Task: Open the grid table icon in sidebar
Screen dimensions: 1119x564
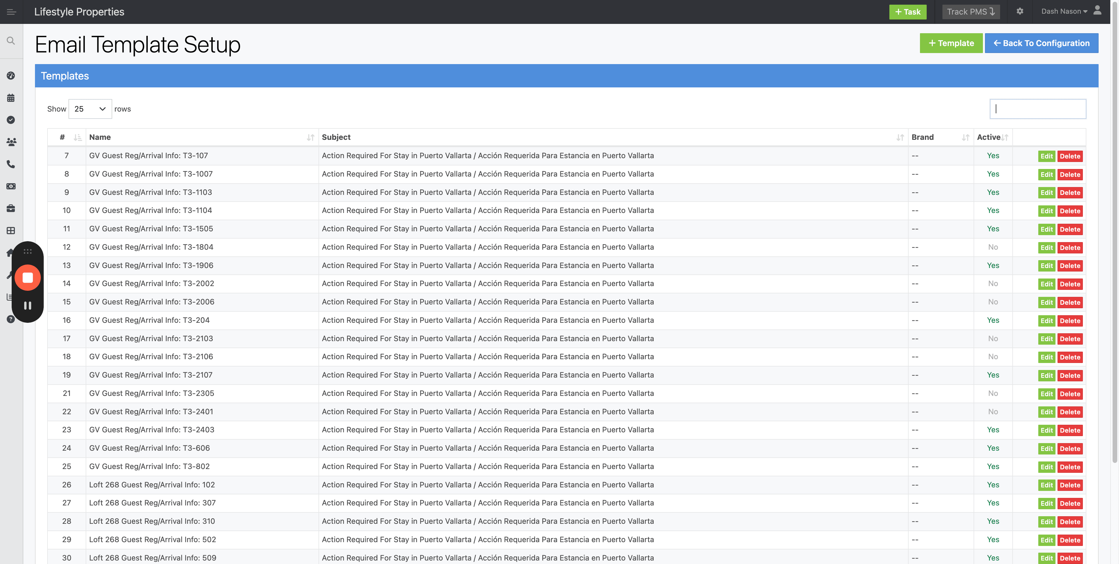Action: click(11, 230)
